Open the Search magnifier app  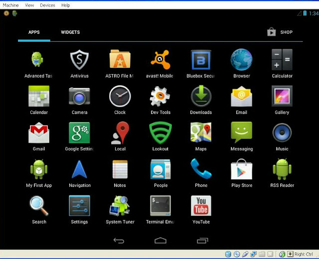click(39, 210)
